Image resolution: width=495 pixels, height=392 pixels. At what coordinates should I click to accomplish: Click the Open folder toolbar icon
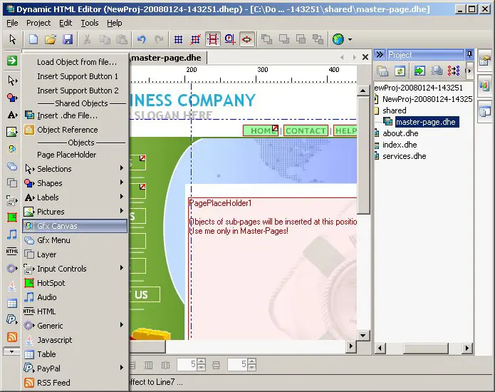[51, 39]
